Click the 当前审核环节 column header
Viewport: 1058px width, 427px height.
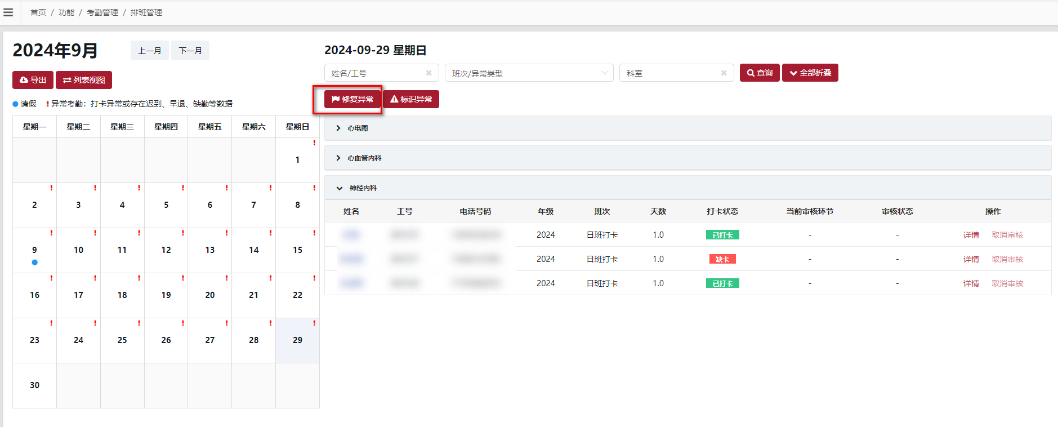(x=810, y=211)
